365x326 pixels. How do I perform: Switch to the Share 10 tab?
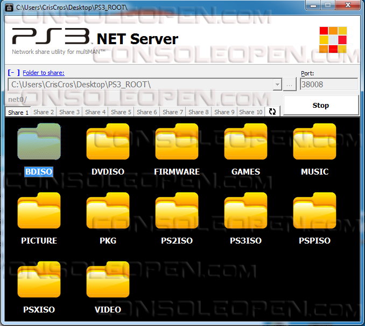pos(251,112)
